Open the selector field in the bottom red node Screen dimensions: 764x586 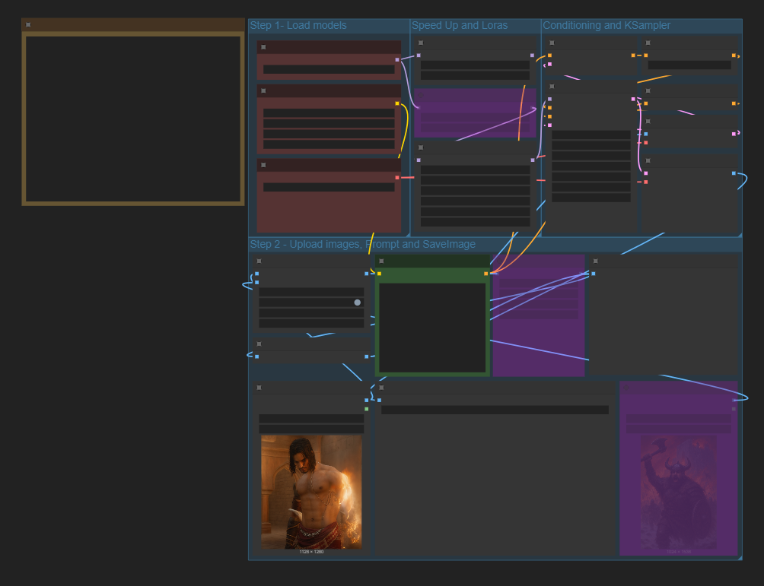pos(329,188)
